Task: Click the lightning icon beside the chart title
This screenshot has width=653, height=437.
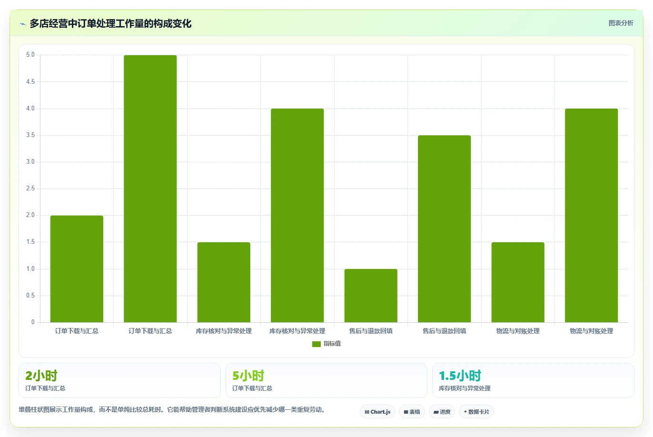Action: [x=22, y=24]
